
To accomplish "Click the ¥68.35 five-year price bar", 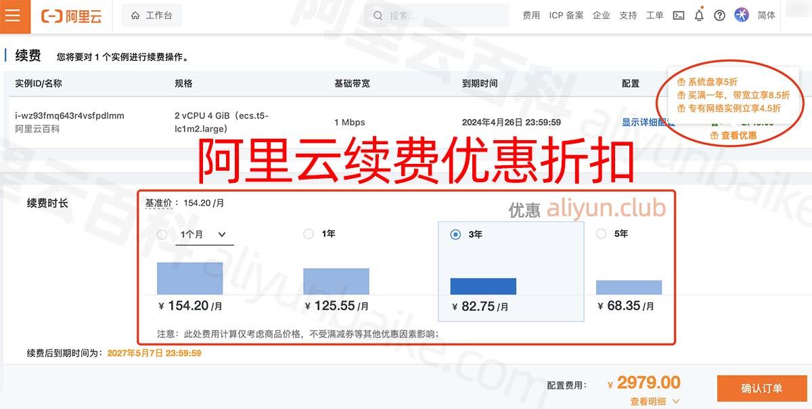I will click(629, 288).
